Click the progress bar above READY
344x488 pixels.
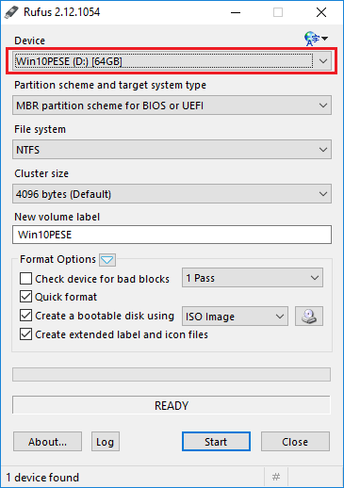tap(172, 375)
